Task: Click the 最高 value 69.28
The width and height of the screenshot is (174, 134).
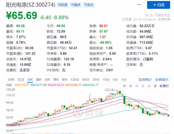Action: point(21,26)
